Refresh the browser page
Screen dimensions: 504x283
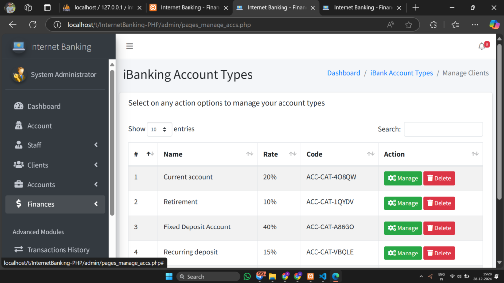click(32, 25)
